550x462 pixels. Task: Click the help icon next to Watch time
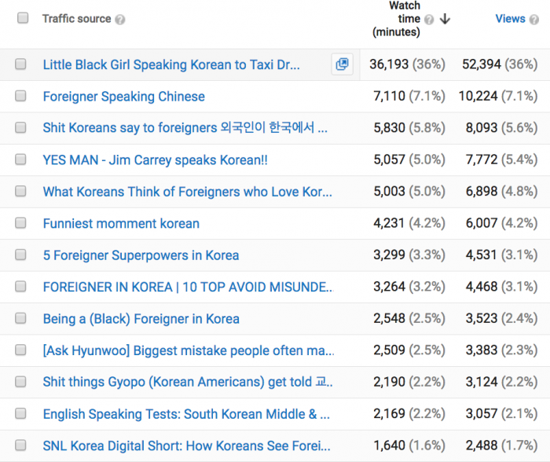(x=429, y=20)
